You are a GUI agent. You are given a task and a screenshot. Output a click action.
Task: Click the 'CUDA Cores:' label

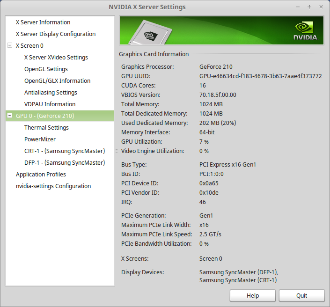pyautogui.click(x=138, y=86)
